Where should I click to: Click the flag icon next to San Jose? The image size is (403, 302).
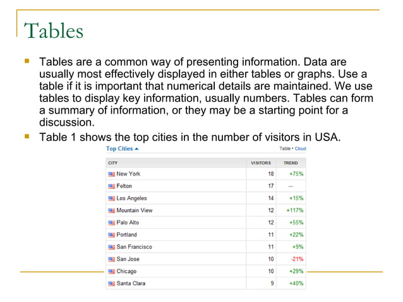coord(112,259)
